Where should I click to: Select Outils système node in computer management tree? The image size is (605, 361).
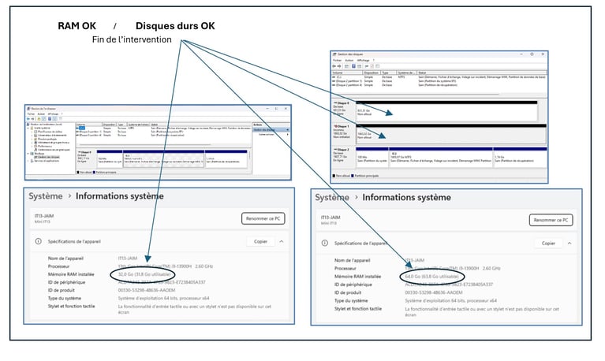click(42, 128)
